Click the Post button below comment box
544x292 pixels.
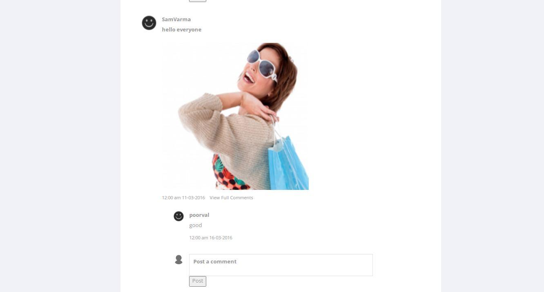pyautogui.click(x=198, y=281)
